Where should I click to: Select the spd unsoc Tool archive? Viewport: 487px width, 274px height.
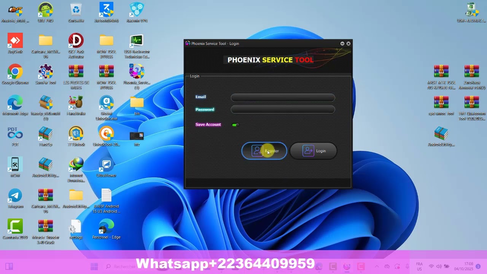click(441, 105)
